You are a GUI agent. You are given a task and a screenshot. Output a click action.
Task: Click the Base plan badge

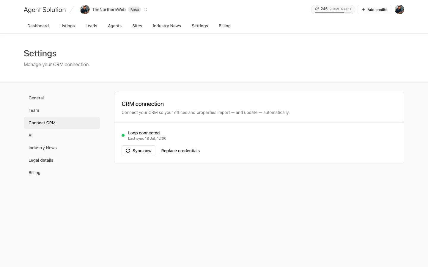[135, 9]
